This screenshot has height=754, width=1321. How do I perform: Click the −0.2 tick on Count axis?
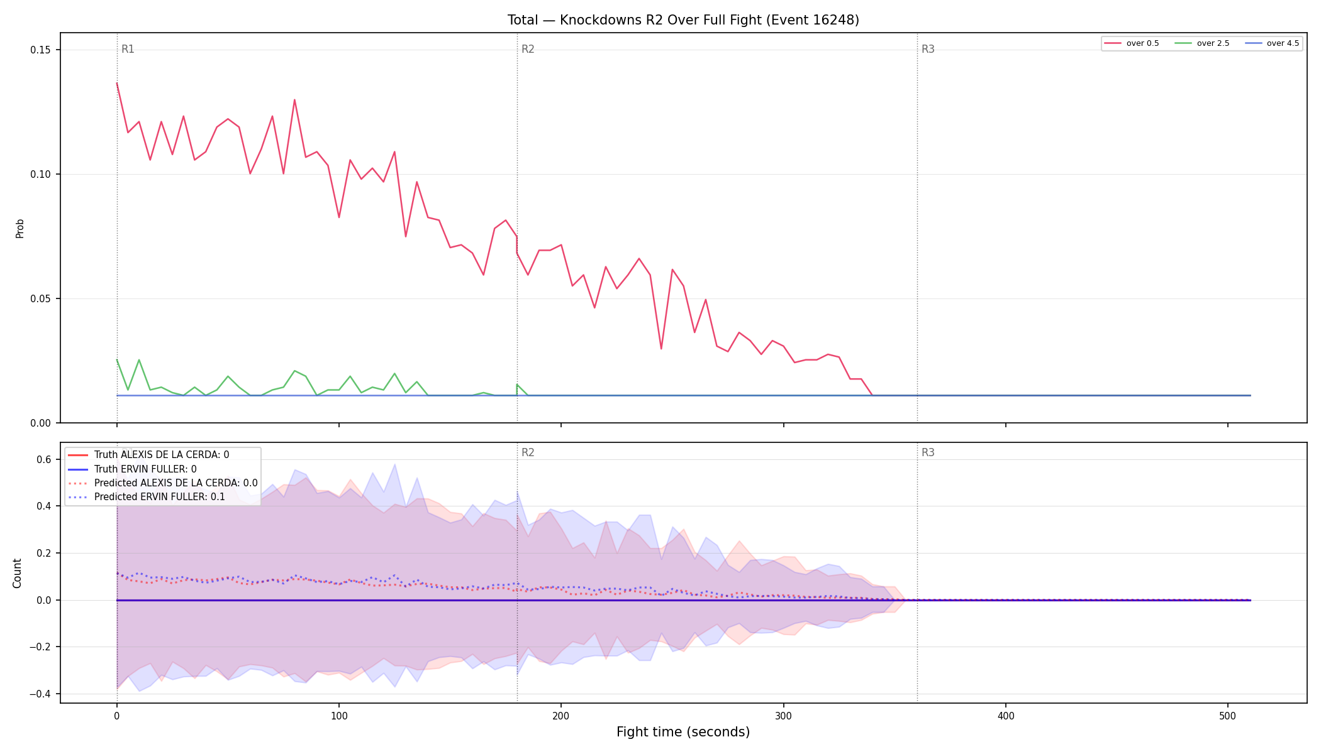pyautogui.click(x=40, y=647)
